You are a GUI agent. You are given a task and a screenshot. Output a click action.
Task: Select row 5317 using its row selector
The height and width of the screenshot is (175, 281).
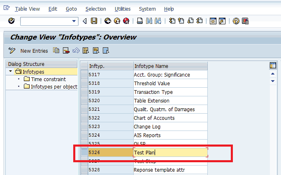(x=84, y=75)
